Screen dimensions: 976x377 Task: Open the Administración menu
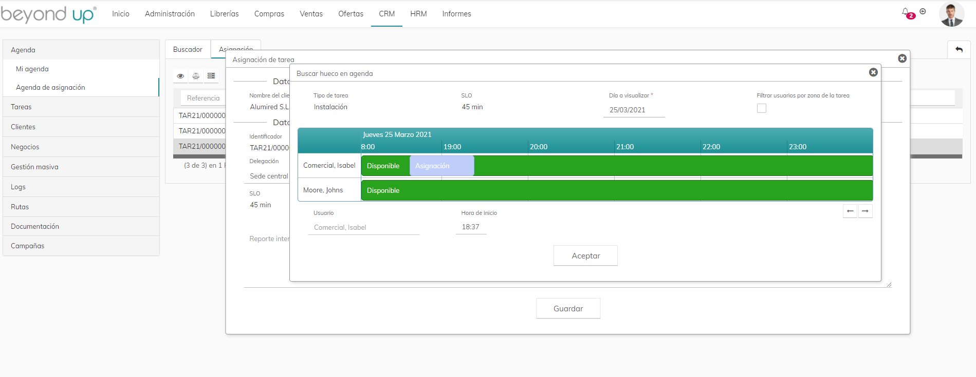170,14
